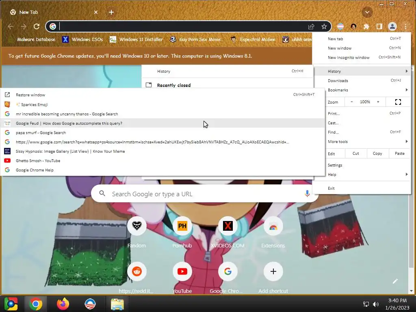Open Downloads from the Chrome menu
The width and height of the screenshot is (416, 312).
tap(362, 80)
